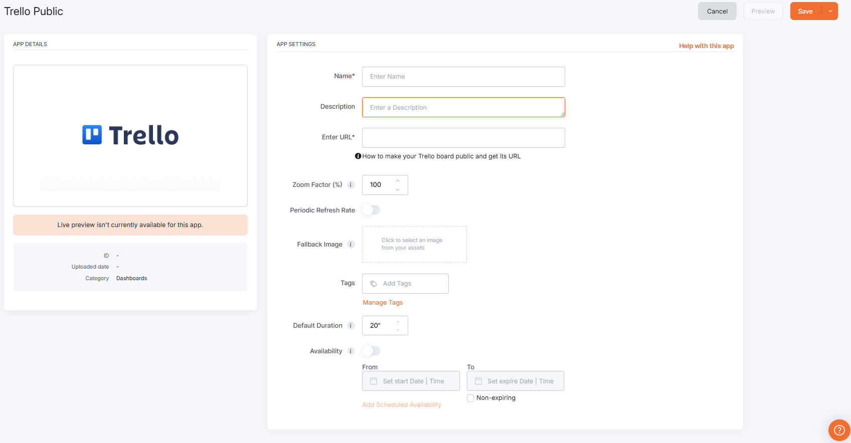Turn on the Availability toggle
This screenshot has width=851, height=443.
(371, 351)
